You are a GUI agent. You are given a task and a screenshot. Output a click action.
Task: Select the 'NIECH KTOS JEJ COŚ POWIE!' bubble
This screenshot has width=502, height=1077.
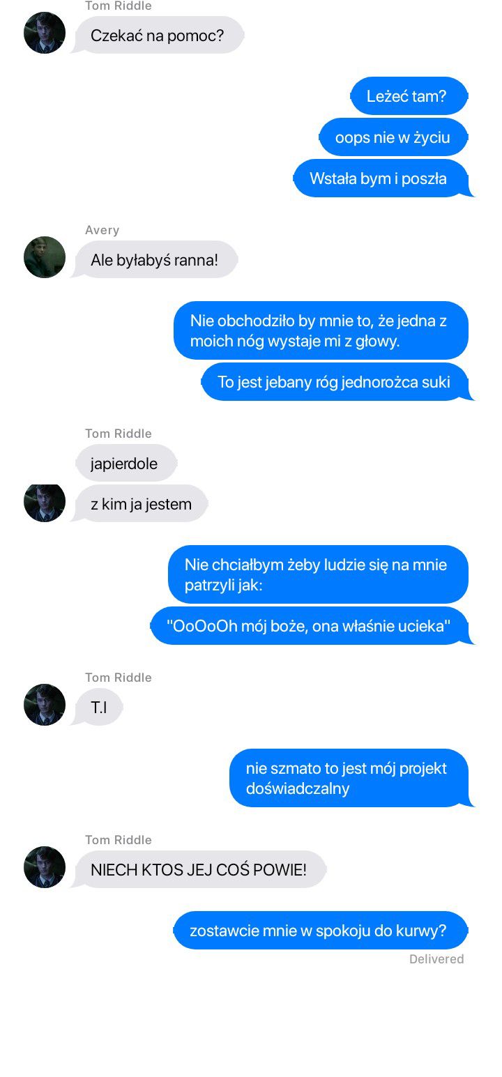point(199,870)
